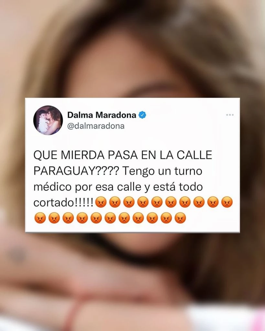Image resolution: width=265 pixels, height=331 pixels.
Task: Open the three-dot more options menu
Action: pos(230,115)
